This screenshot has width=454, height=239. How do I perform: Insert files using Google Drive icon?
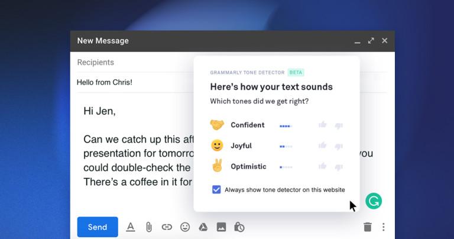click(203, 227)
